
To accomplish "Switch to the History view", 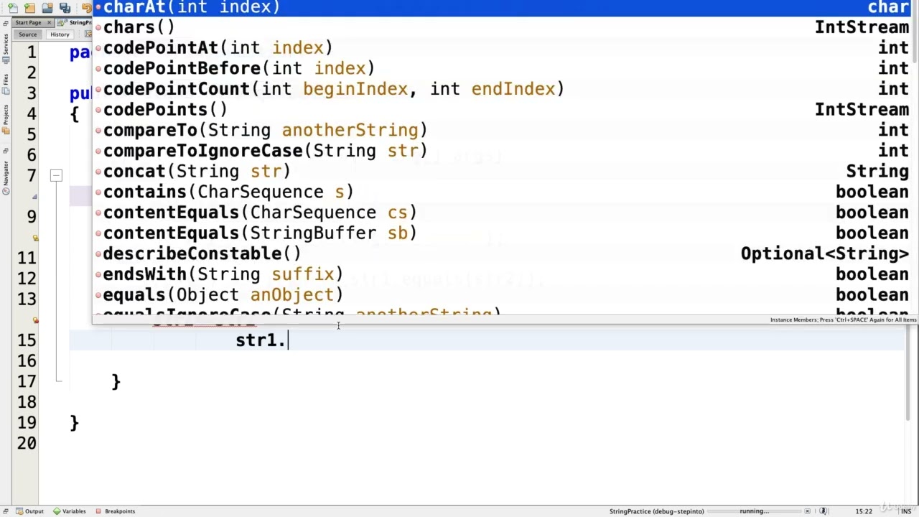I will coord(60,34).
